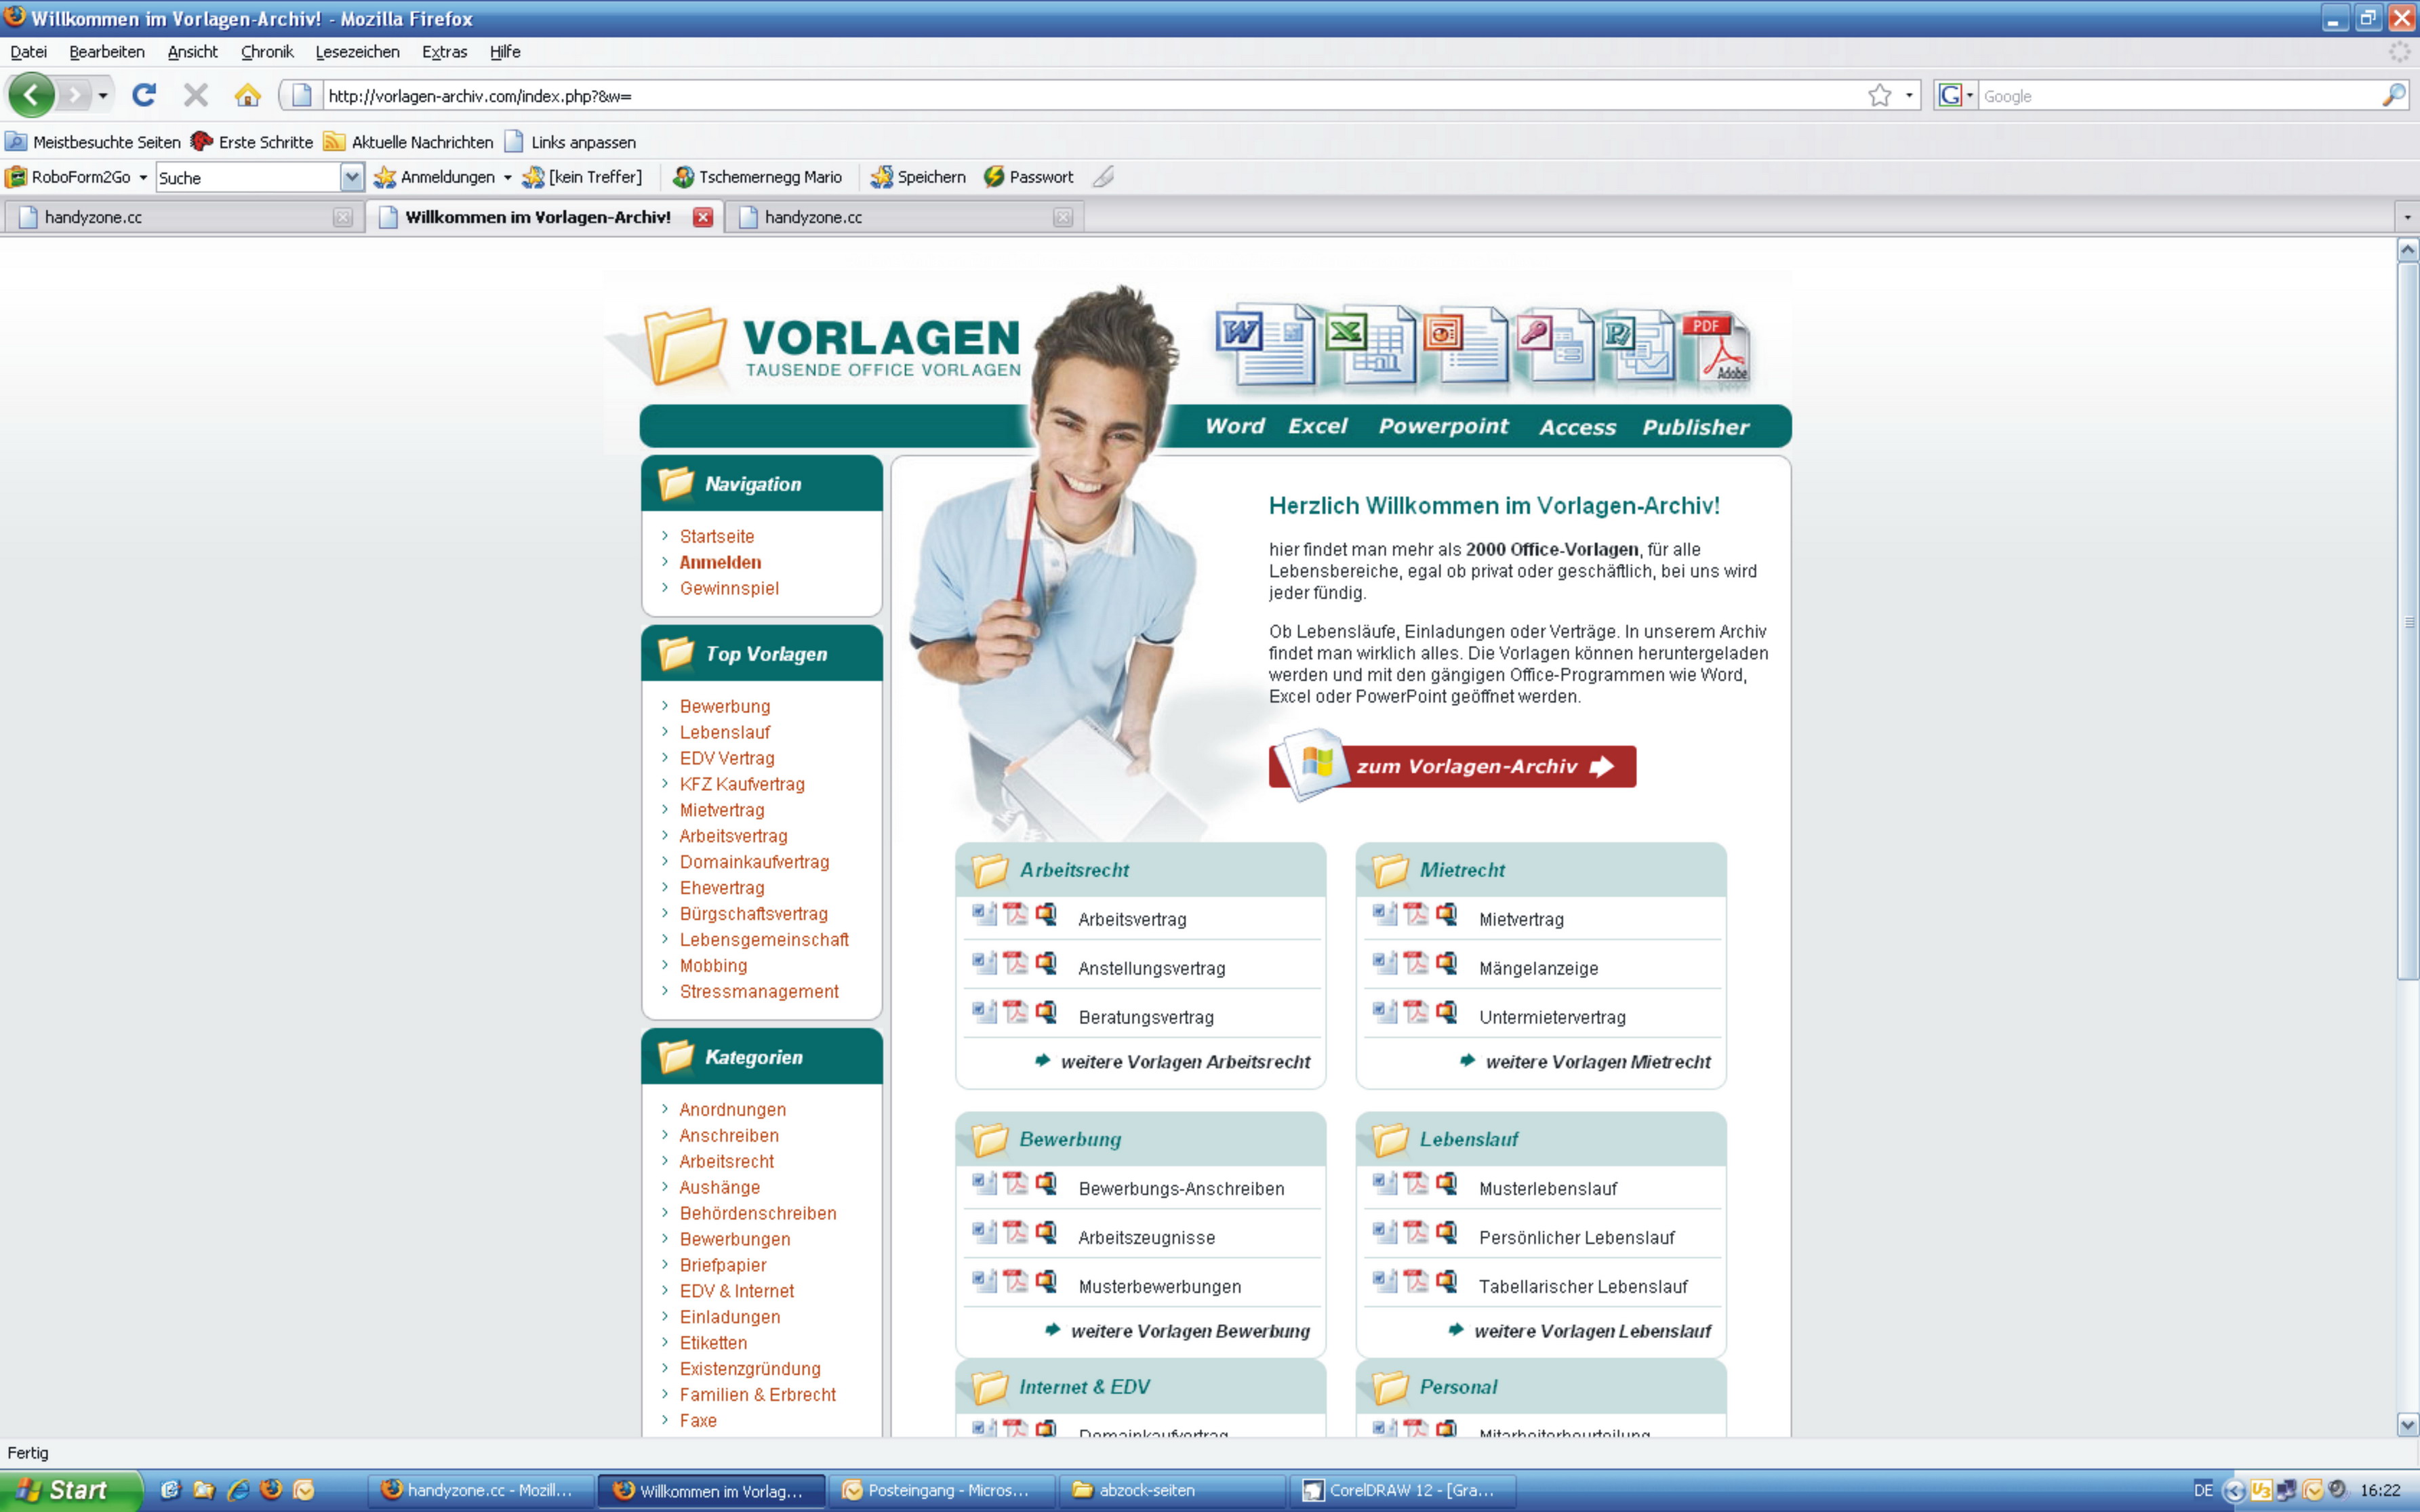Click the RoboForm Passwort generator button
Image resolution: width=2420 pixels, height=1512 pixels.
1028,177
